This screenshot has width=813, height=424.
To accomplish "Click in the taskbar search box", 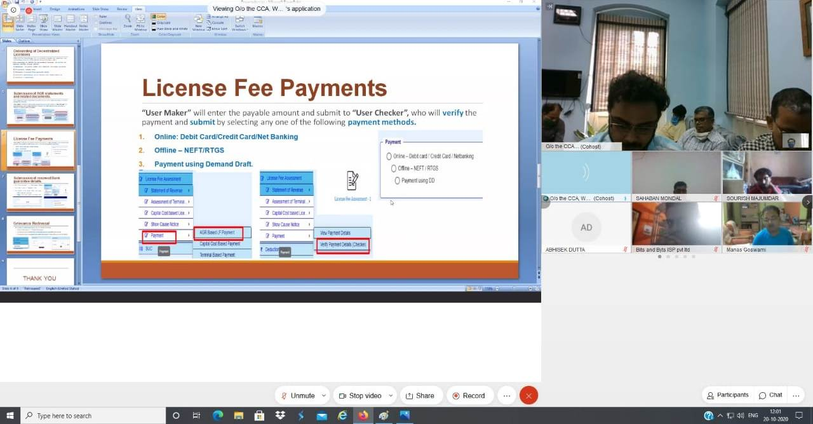I will pyautogui.click(x=93, y=416).
